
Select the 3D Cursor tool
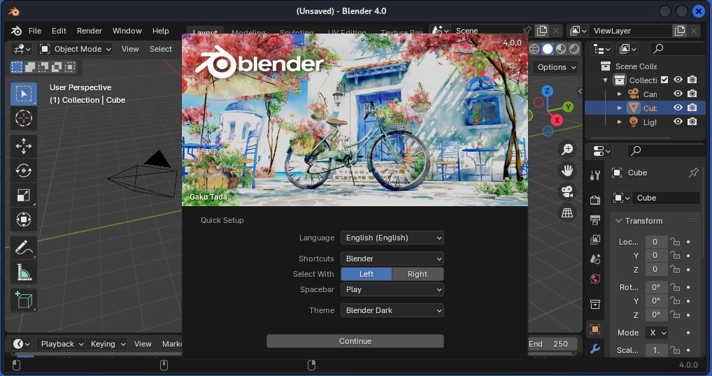tap(24, 118)
